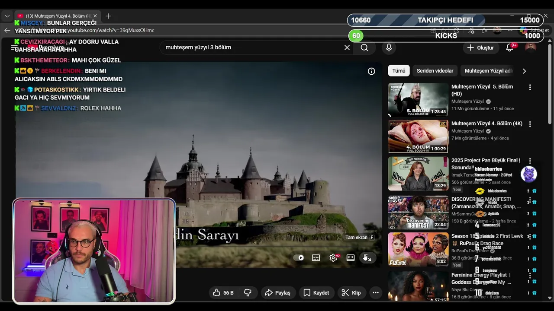The width and height of the screenshot is (554, 311).
Task: Click the Paylaş share button
Action: 277,293
